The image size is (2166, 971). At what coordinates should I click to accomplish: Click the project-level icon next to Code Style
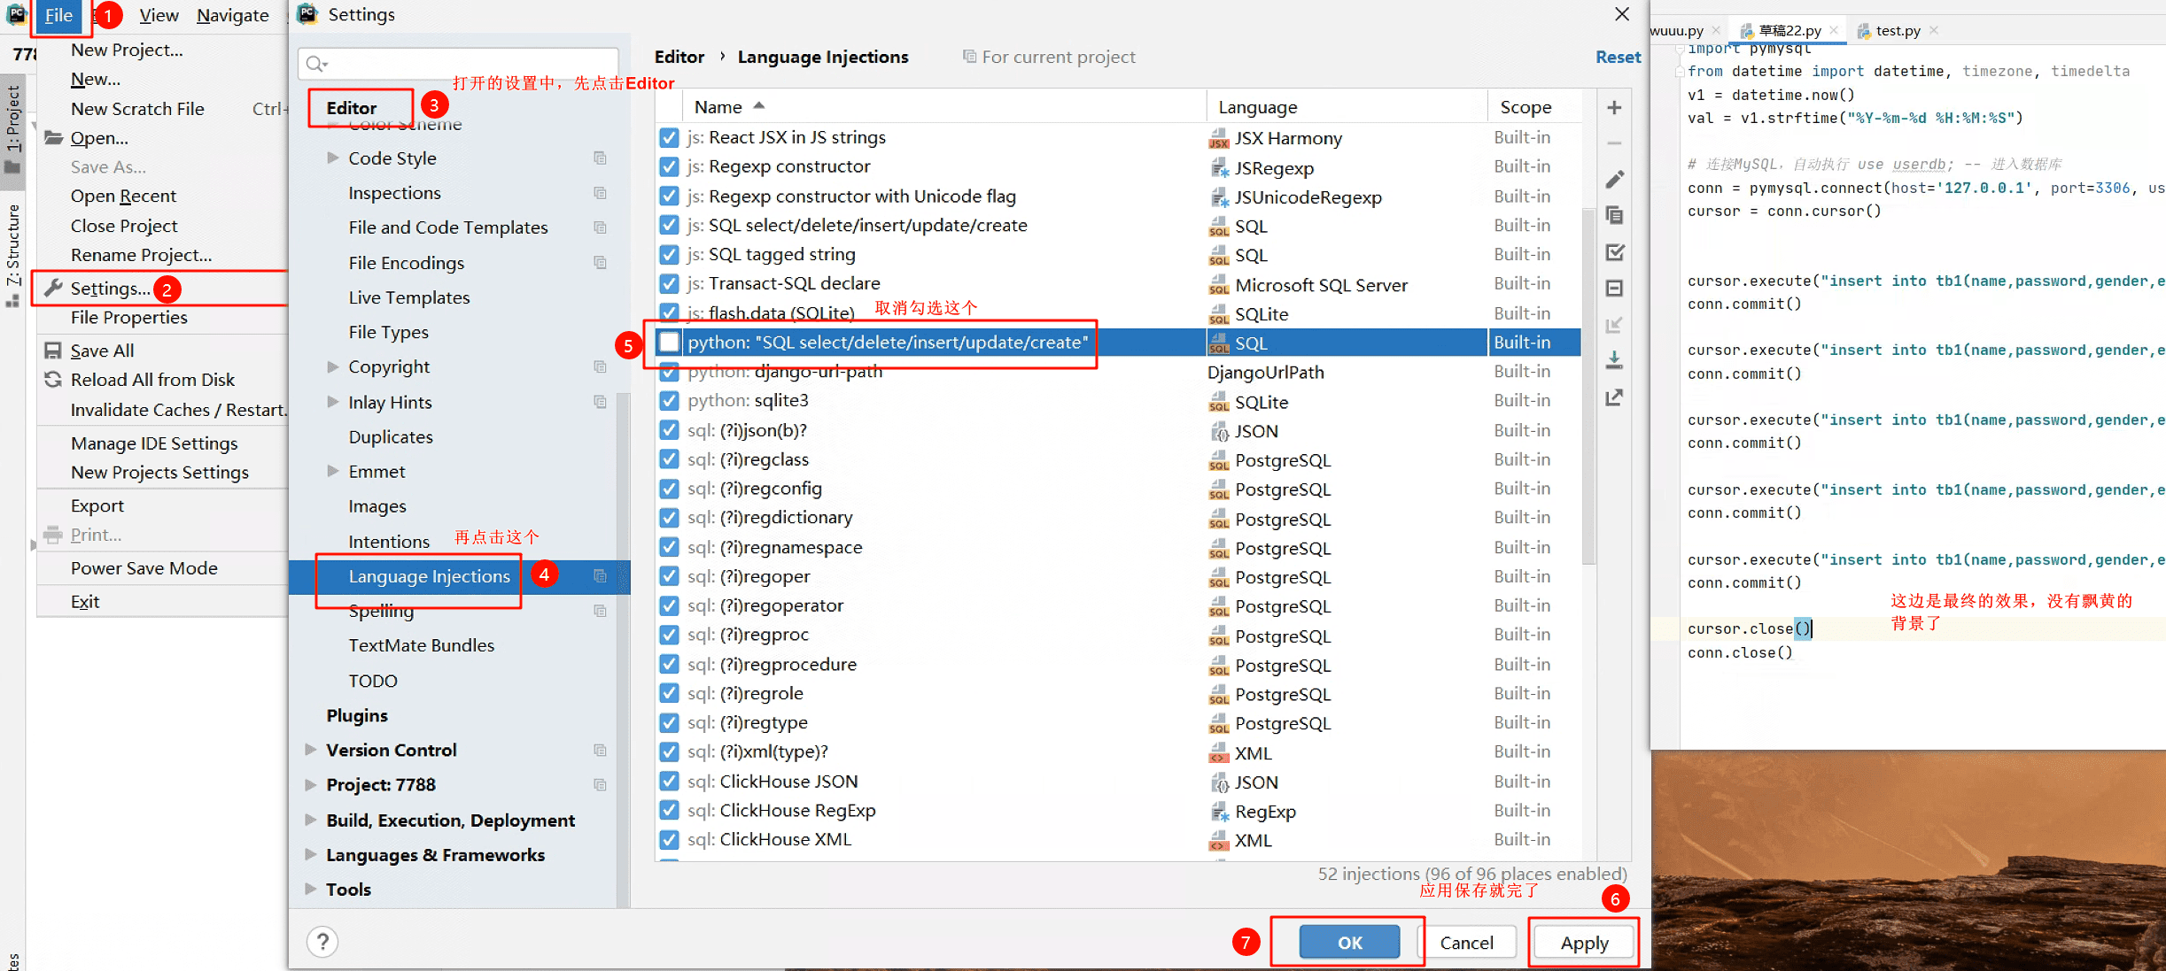pyautogui.click(x=600, y=158)
